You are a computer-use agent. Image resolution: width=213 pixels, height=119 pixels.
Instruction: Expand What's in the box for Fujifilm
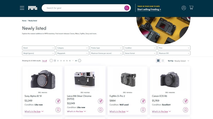pos(119,111)
